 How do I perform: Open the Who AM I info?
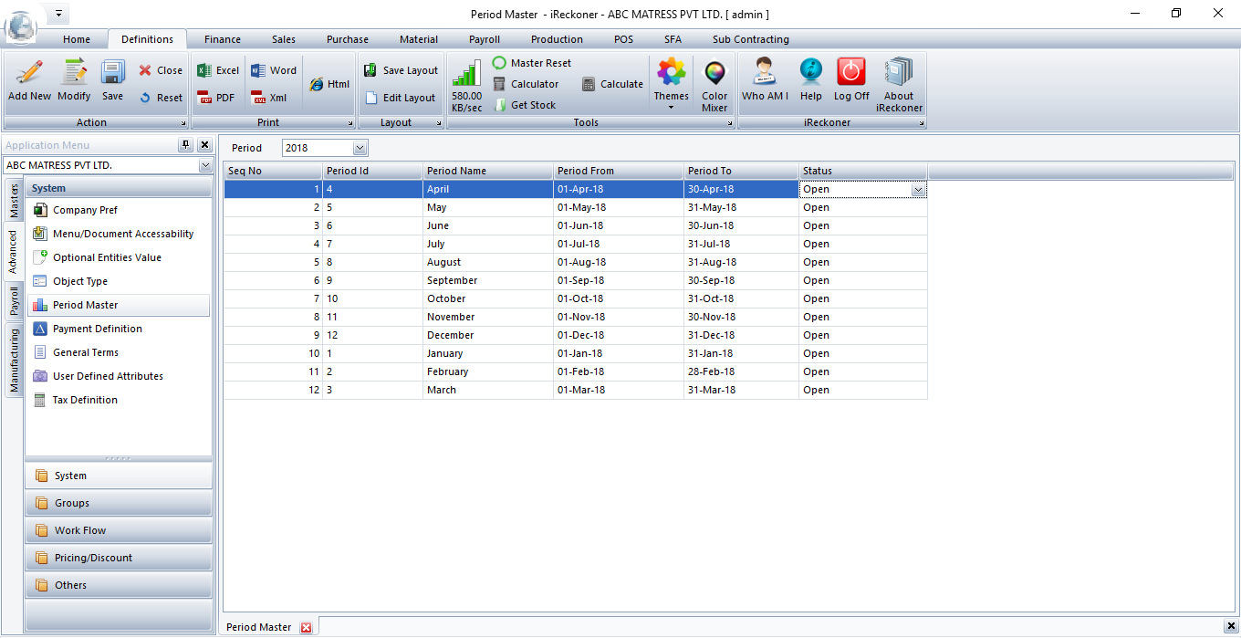tap(765, 79)
